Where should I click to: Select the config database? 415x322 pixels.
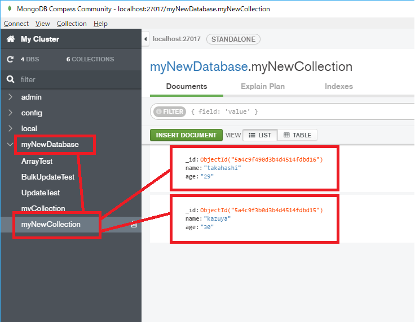pyautogui.click(x=32, y=113)
